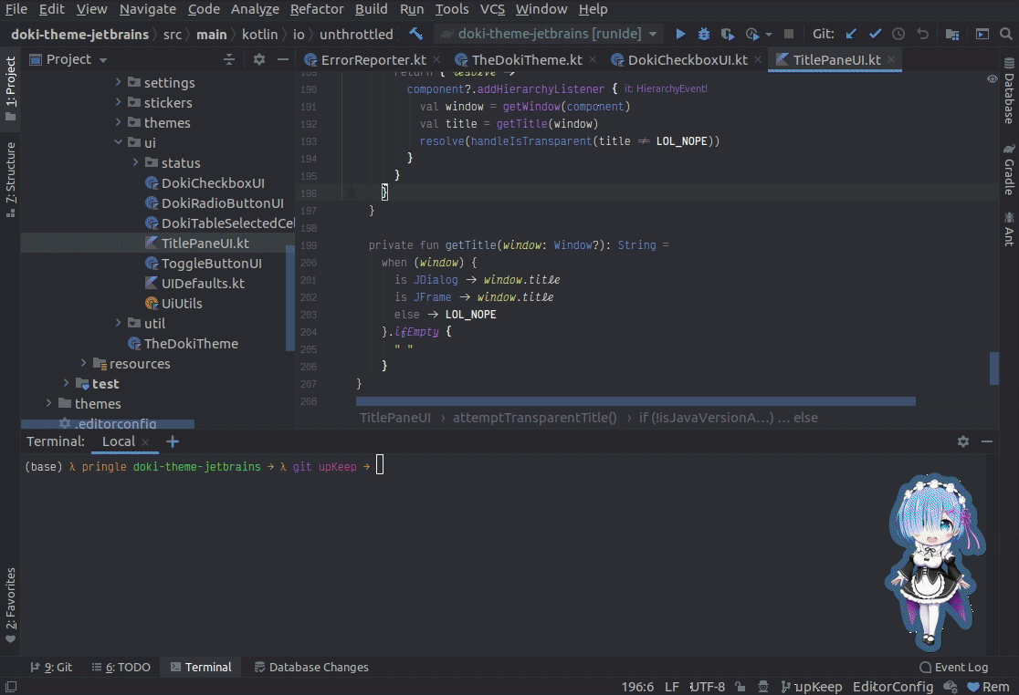Click the inspector hat icon in status bar

(763, 686)
